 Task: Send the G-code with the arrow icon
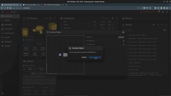pyautogui.click(x=165, y=30)
